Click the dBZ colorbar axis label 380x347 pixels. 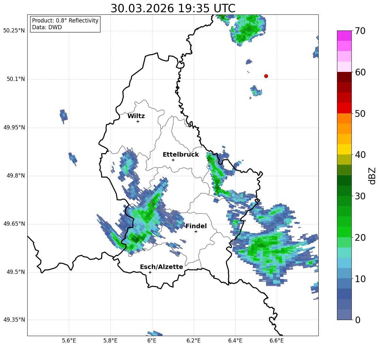373,176
